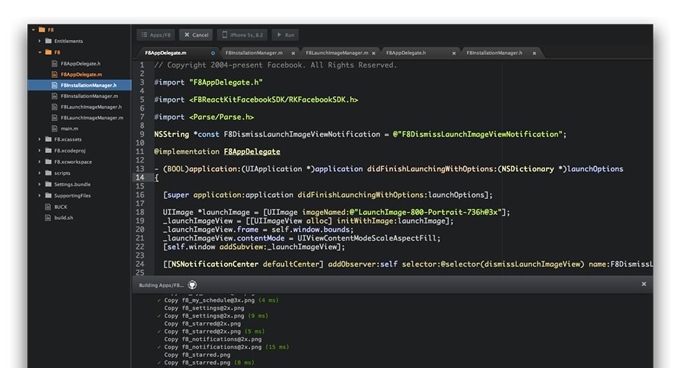This screenshot has width=680, height=368.
Task: Switch to the F8AppDelegate.h tab
Action: [406, 53]
